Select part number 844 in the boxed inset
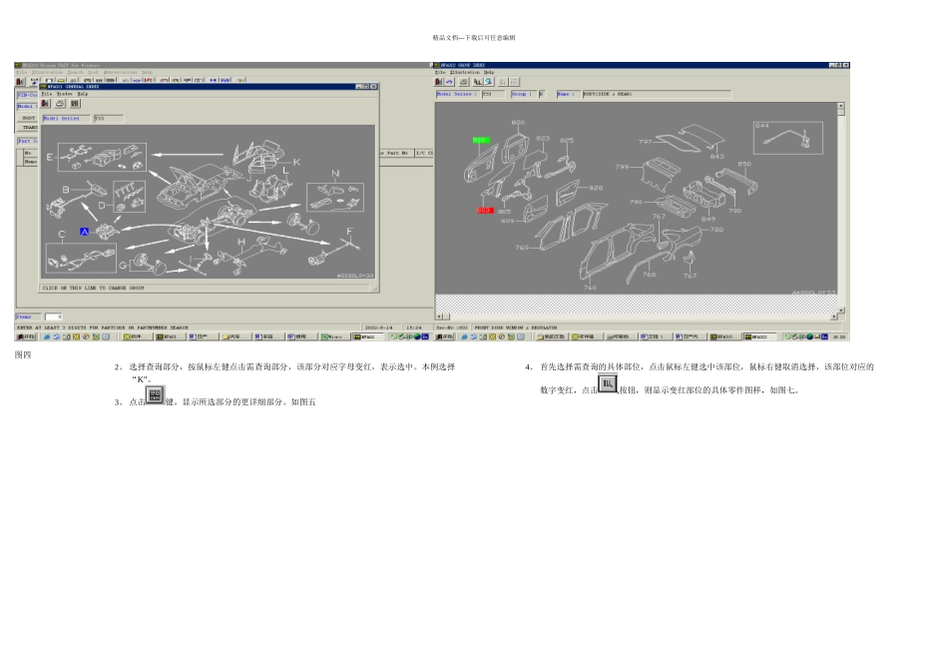Viewport: 948px width, 671px height. click(762, 125)
